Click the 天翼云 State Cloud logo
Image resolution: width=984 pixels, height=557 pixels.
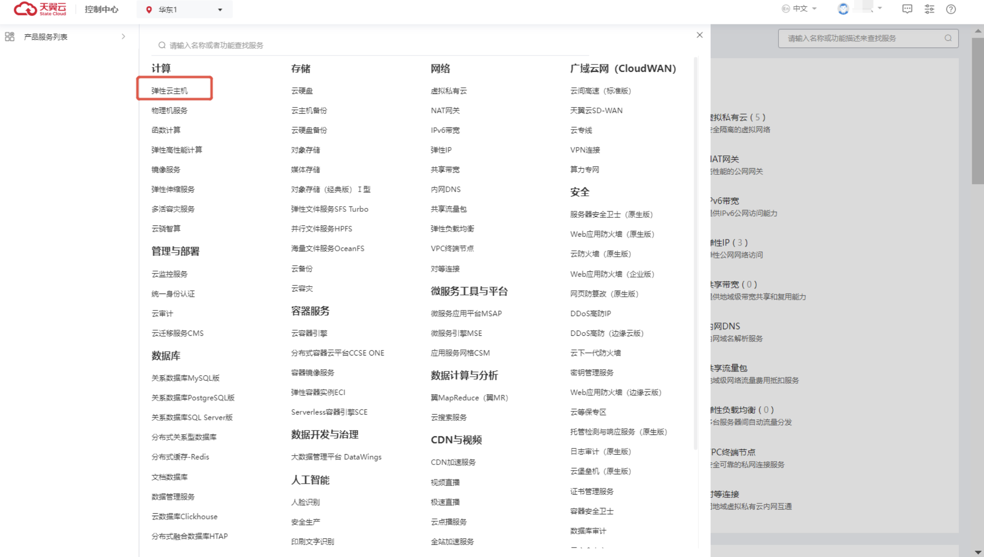[x=40, y=9]
